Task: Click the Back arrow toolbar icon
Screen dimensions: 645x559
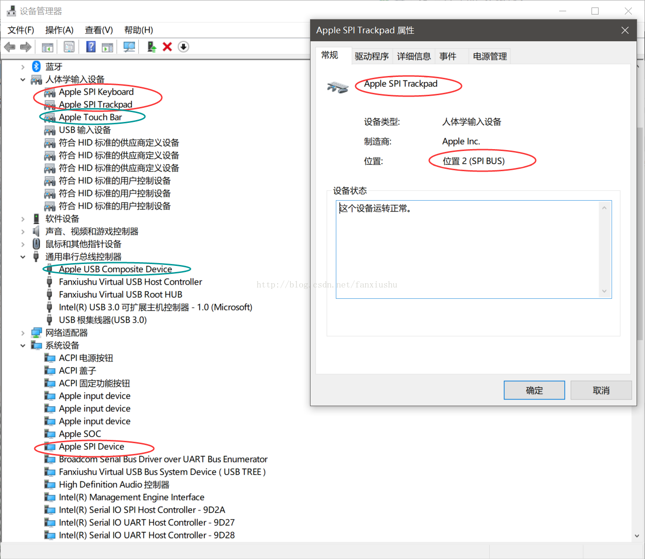Action: [9, 47]
